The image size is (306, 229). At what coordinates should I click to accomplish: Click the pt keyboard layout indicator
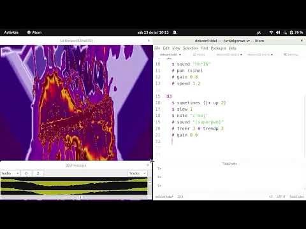click(259, 32)
